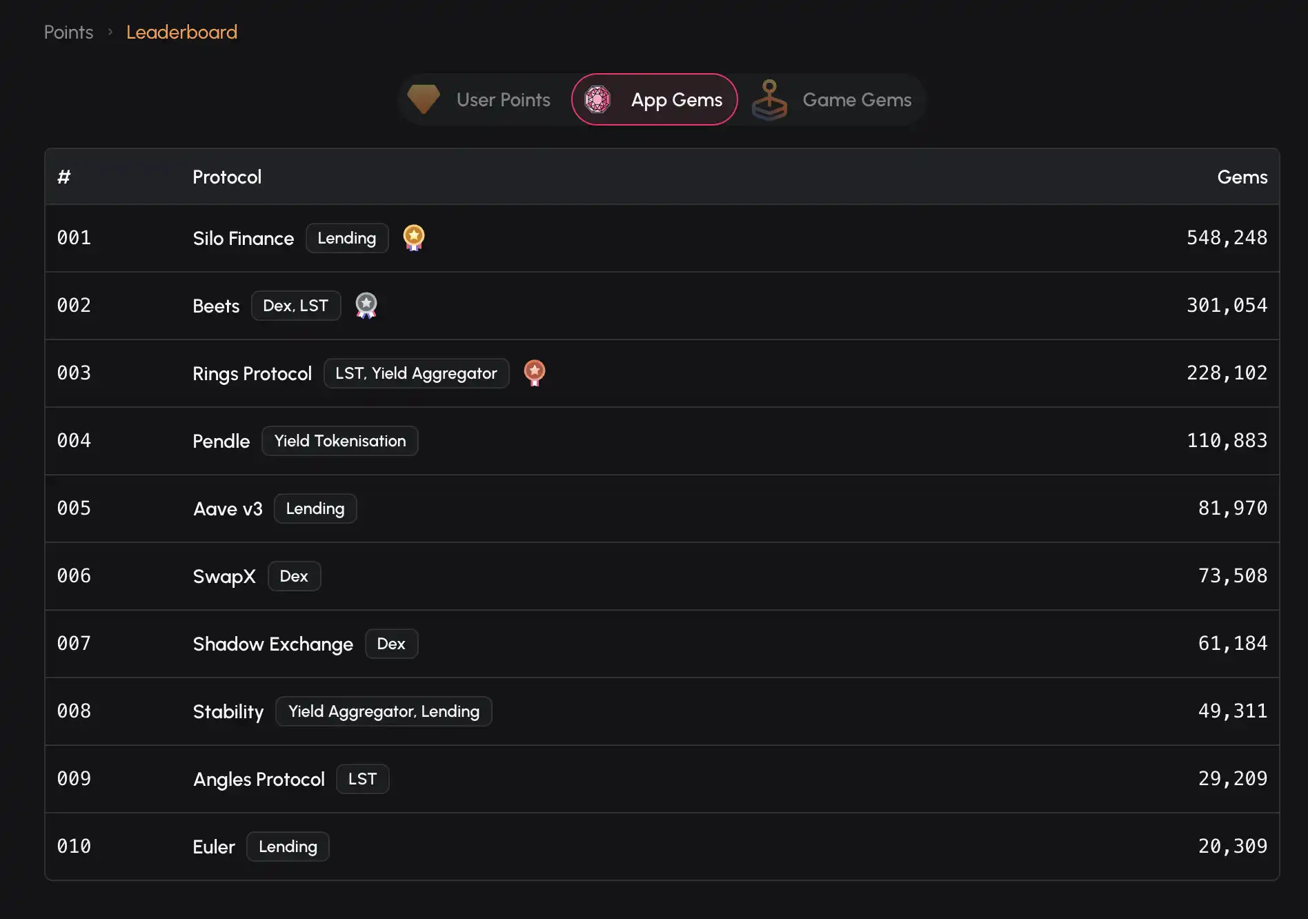This screenshot has width=1308, height=919.
Task: Go to Points in the breadcrumb
Action: [x=68, y=32]
